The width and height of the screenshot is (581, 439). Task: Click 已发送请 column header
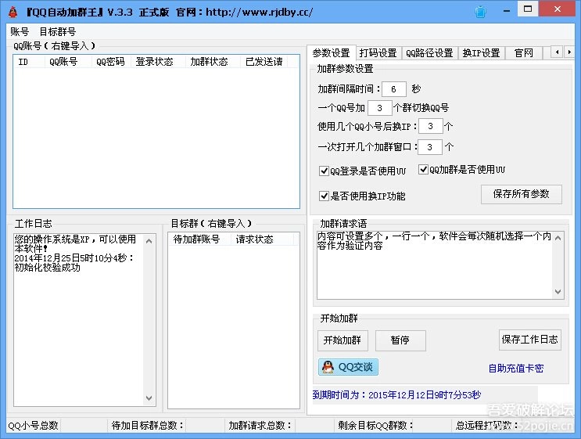point(264,62)
